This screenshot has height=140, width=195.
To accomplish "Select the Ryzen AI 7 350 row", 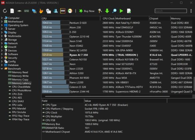I will pyautogui.click(x=117, y=55).
